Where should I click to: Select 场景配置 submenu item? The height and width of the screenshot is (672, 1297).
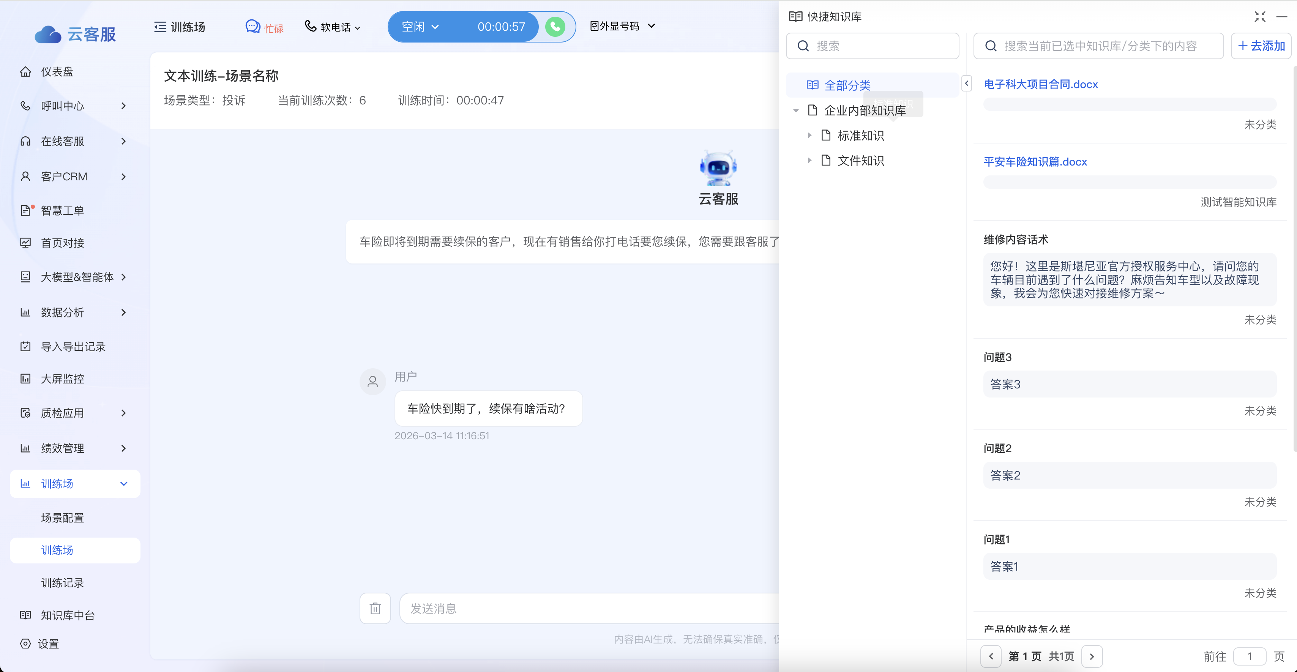click(x=62, y=517)
